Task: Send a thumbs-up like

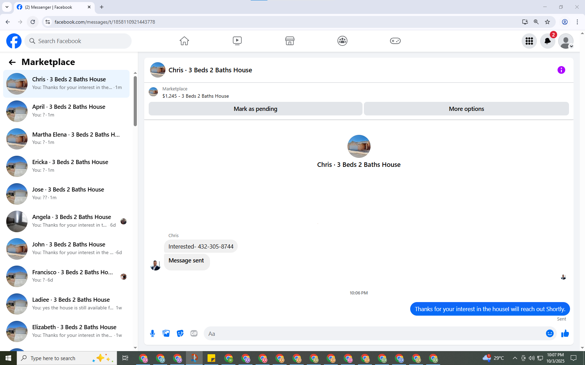Action: point(565,334)
